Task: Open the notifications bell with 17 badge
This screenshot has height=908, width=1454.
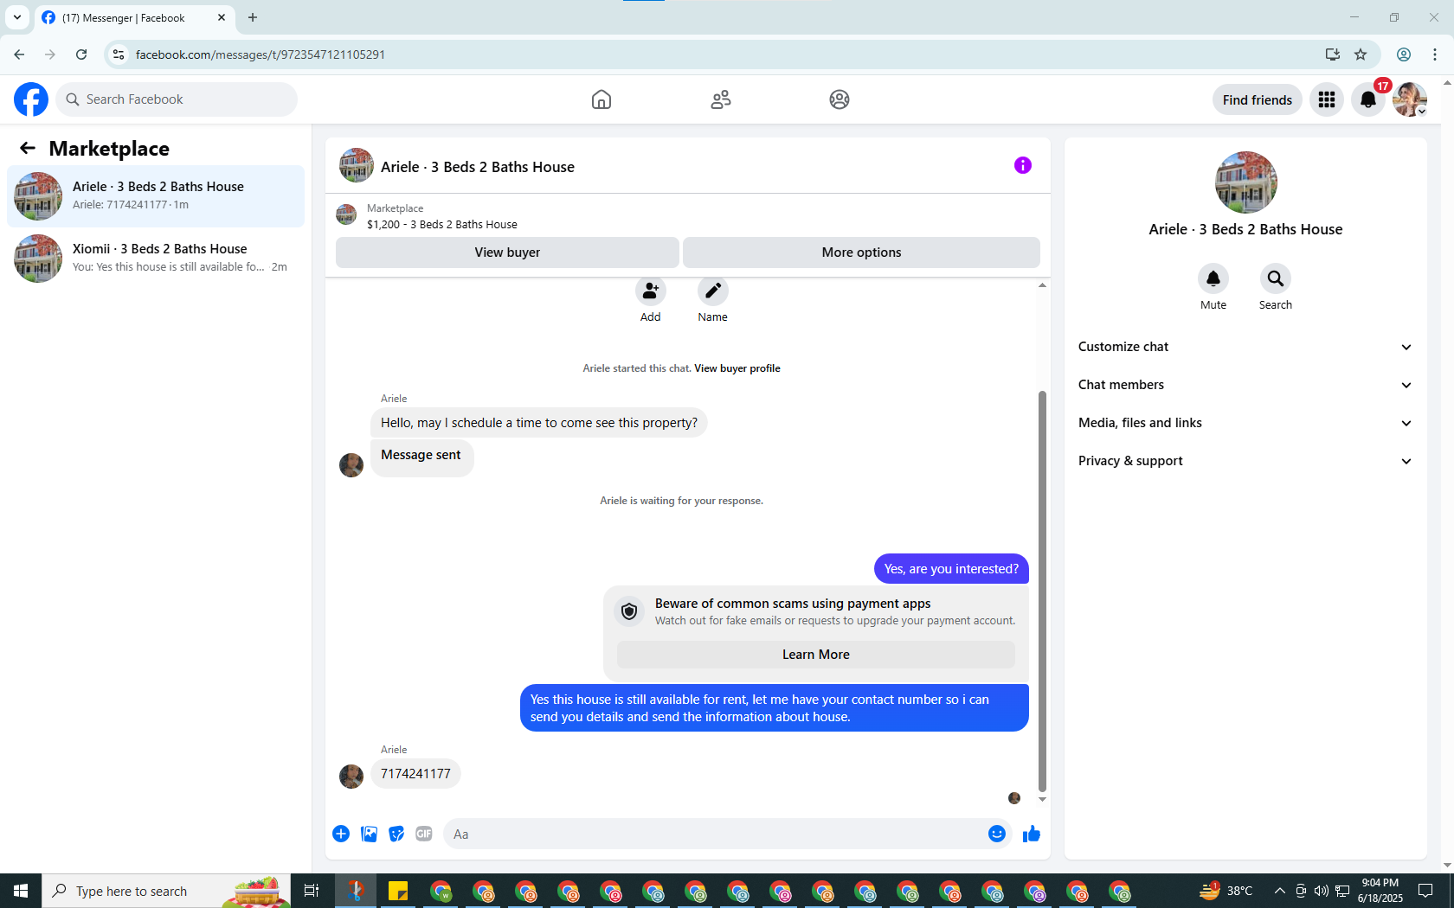Action: (1368, 99)
